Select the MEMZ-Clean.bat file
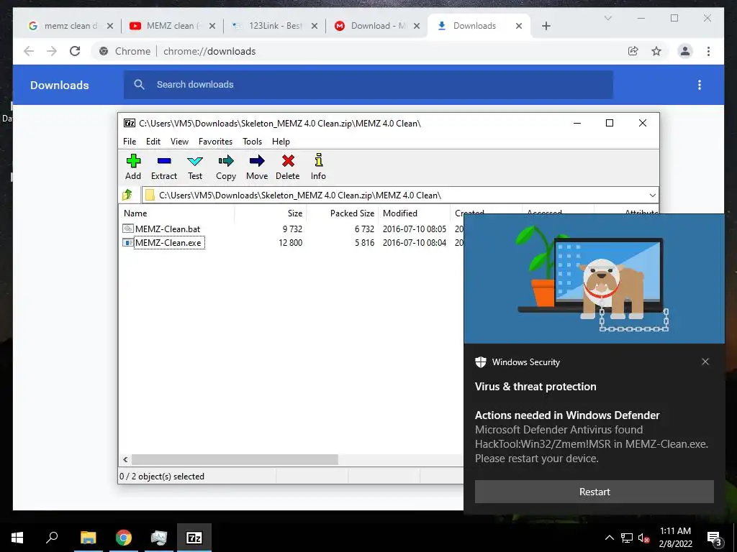This screenshot has width=737, height=552. [x=167, y=229]
